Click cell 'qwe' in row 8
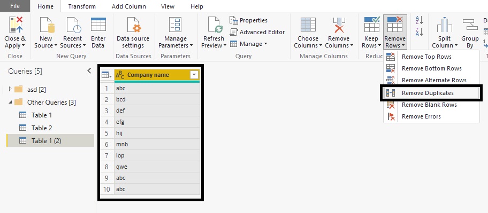The width and height of the screenshot is (488, 213). click(157, 167)
